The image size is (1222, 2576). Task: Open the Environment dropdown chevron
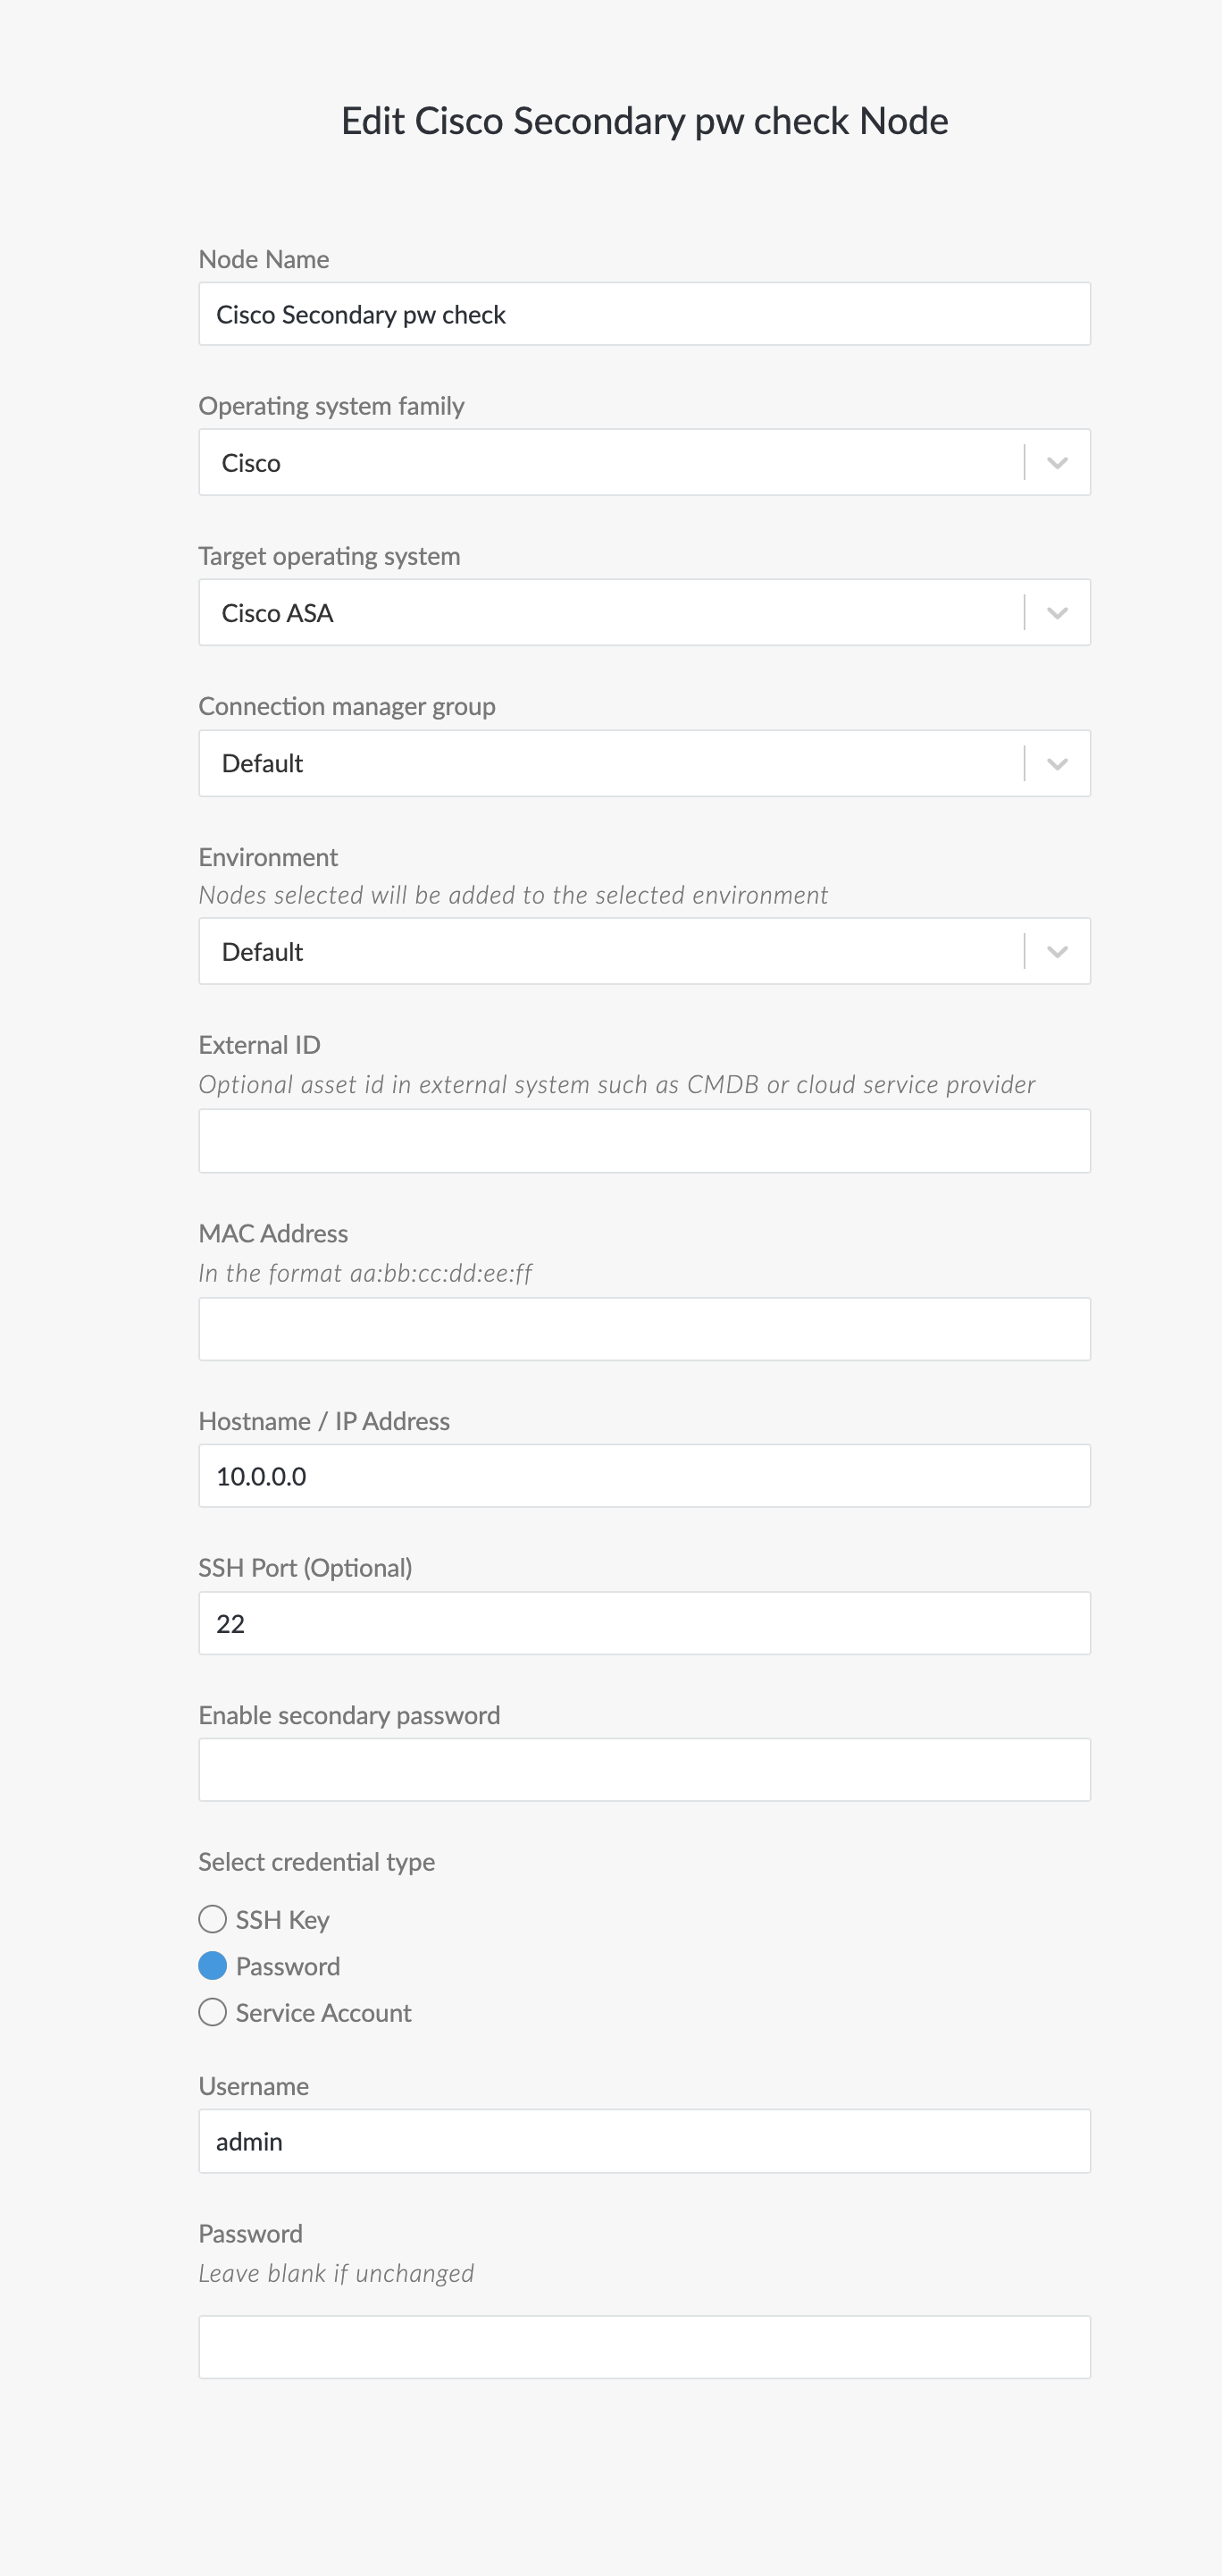click(x=1057, y=952)
